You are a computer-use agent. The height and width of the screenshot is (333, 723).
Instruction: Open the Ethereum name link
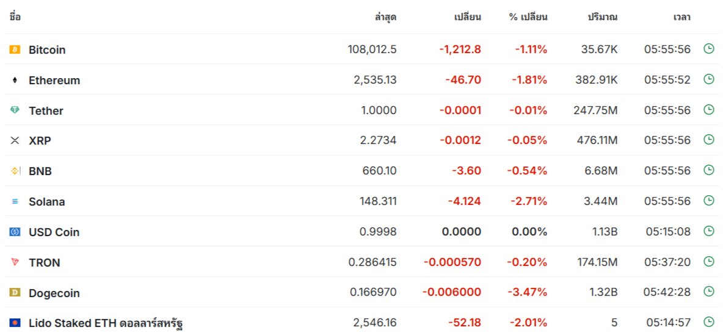(x=54, y=81)
